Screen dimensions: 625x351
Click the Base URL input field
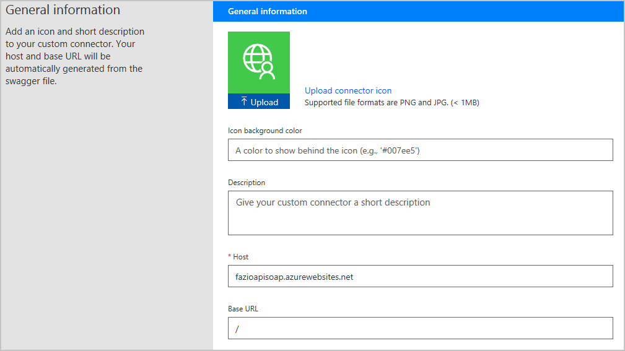click(x=420, y=328)
